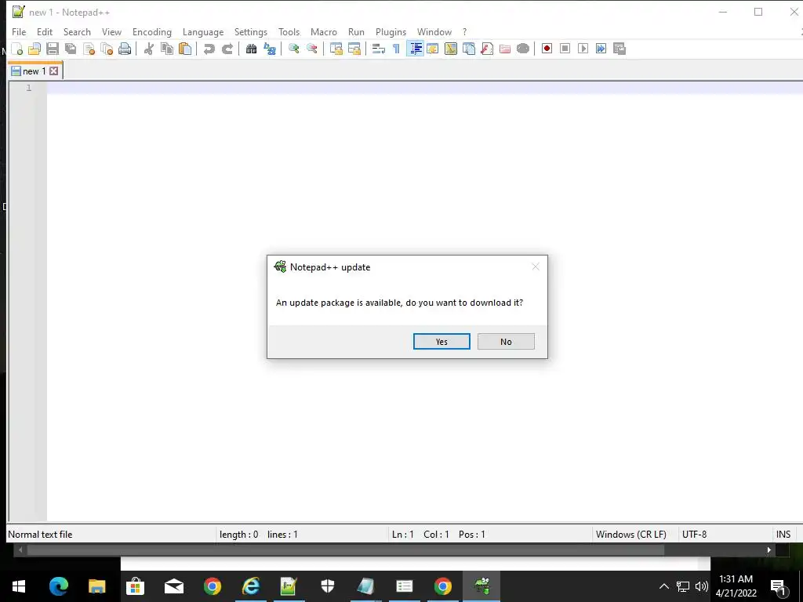This screenshot has height=602, width=803.
Task: Open the Function List panel icon
Action: 487,49
